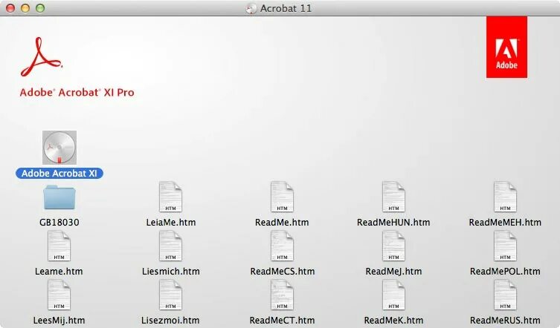Select the ReadMePOL.htm file icon
Image resolution: width=560 pixels, height=328 pixels.
[x=505, y=246]
